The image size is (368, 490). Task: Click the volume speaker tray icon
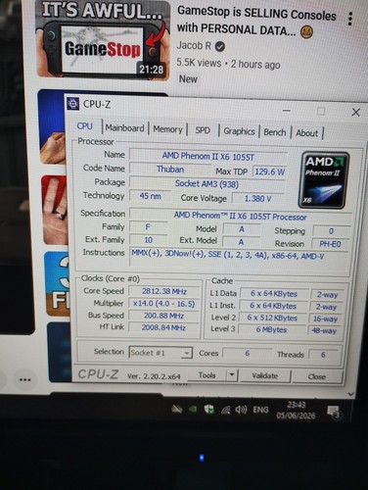click(x=241, y=410)
